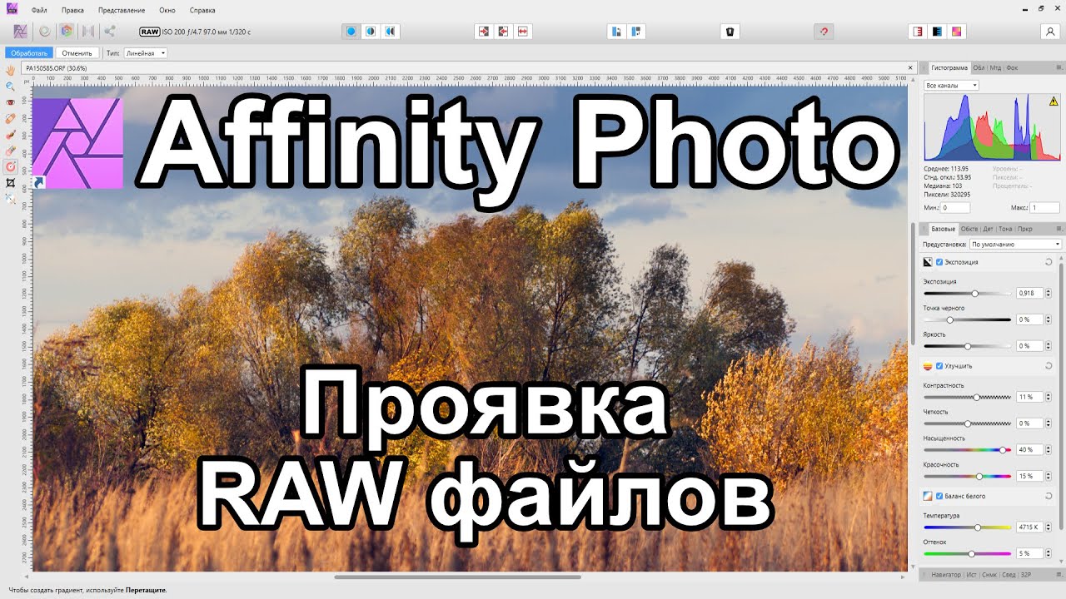Click the Отменить cancel button
Viewport: 1066px width, 599px height.
pyautogui.click(x=77, y=53)
